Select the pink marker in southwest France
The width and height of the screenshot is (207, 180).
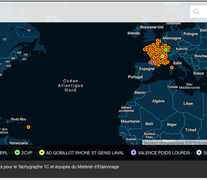154,62
